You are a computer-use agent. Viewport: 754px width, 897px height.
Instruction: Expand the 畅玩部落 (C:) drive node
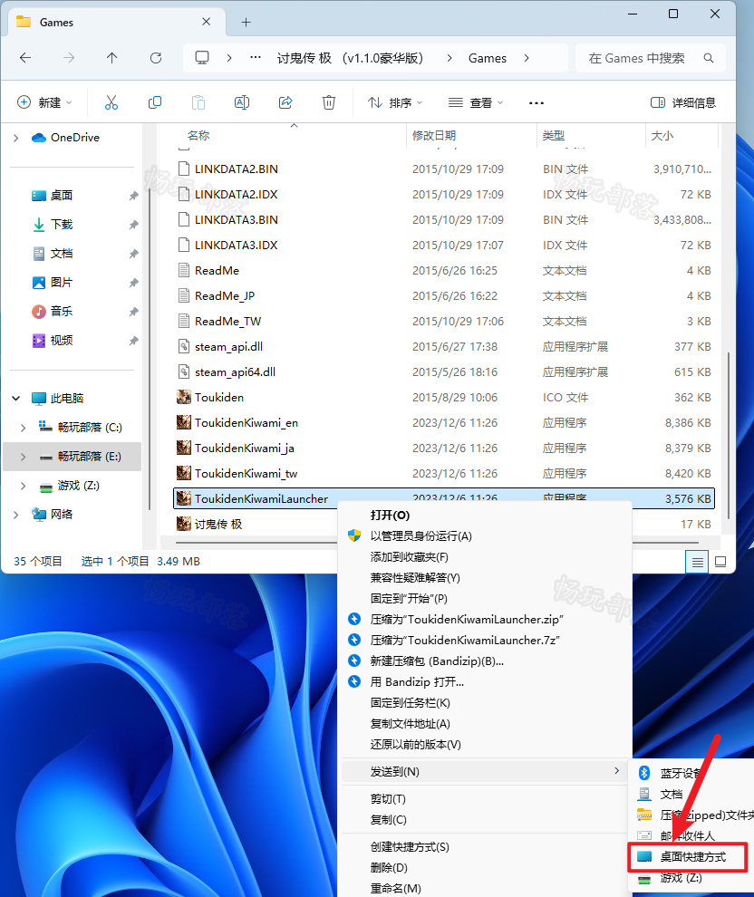pyautogui.click(x=24, y=428)
